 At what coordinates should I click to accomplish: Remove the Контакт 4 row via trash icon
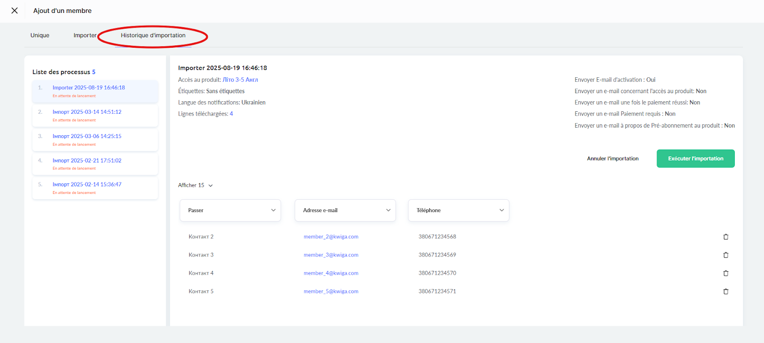click(x=726, y=273)
